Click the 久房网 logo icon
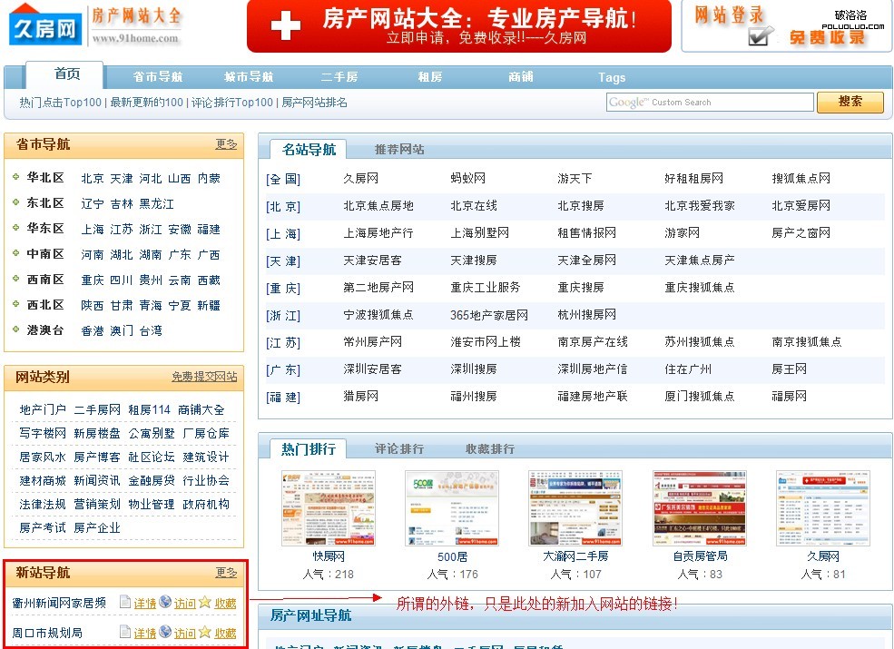Screen dimensions: 894x649 pyautogui.click(x=44, y=25)
